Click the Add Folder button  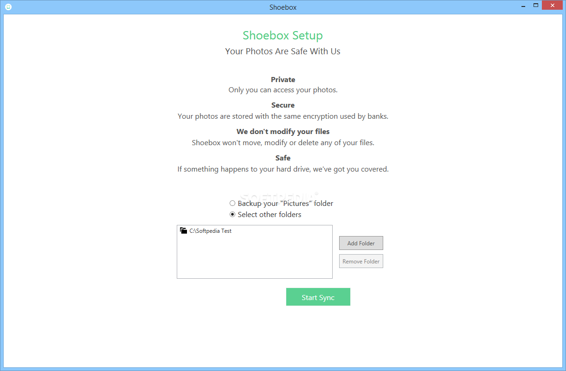[361, 243]
